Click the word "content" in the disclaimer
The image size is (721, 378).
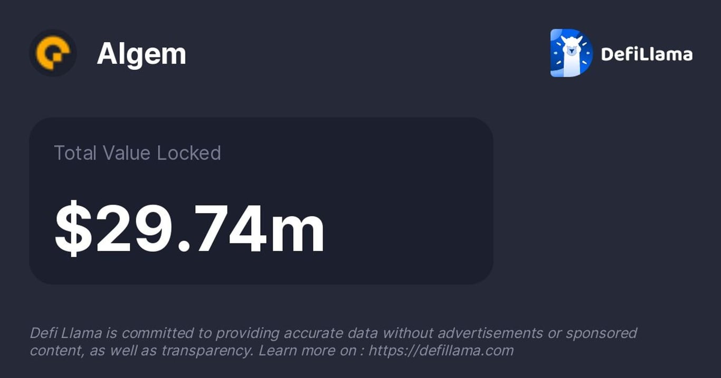[52, 351]
